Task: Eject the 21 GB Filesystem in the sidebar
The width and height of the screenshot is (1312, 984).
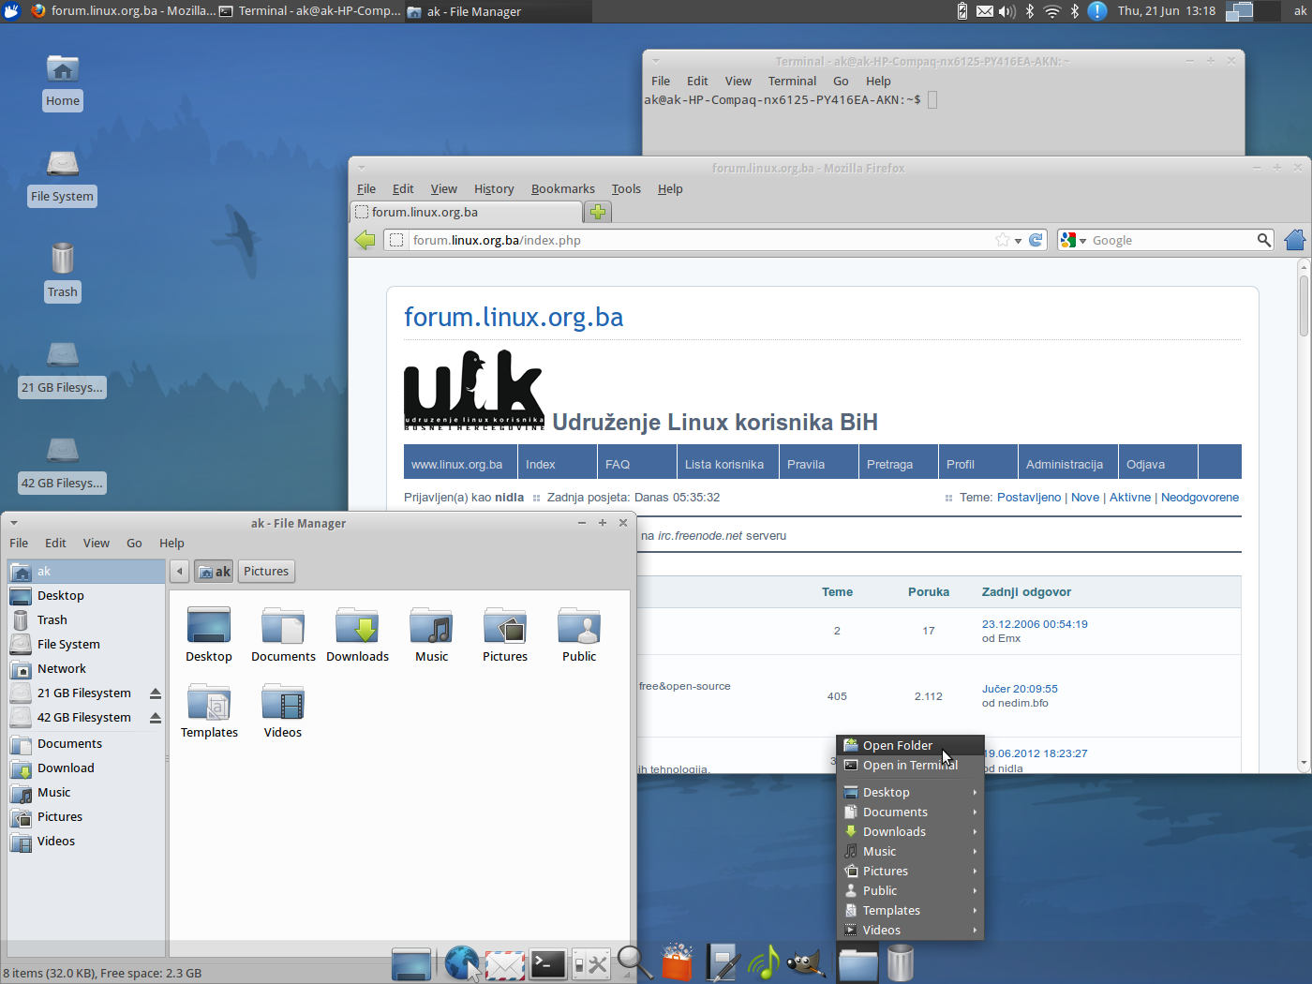Action: [x=156, y=693]
